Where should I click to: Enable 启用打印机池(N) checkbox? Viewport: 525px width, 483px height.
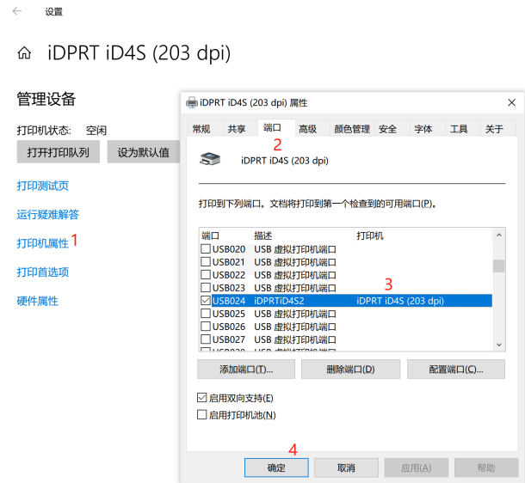pos(202,414)
